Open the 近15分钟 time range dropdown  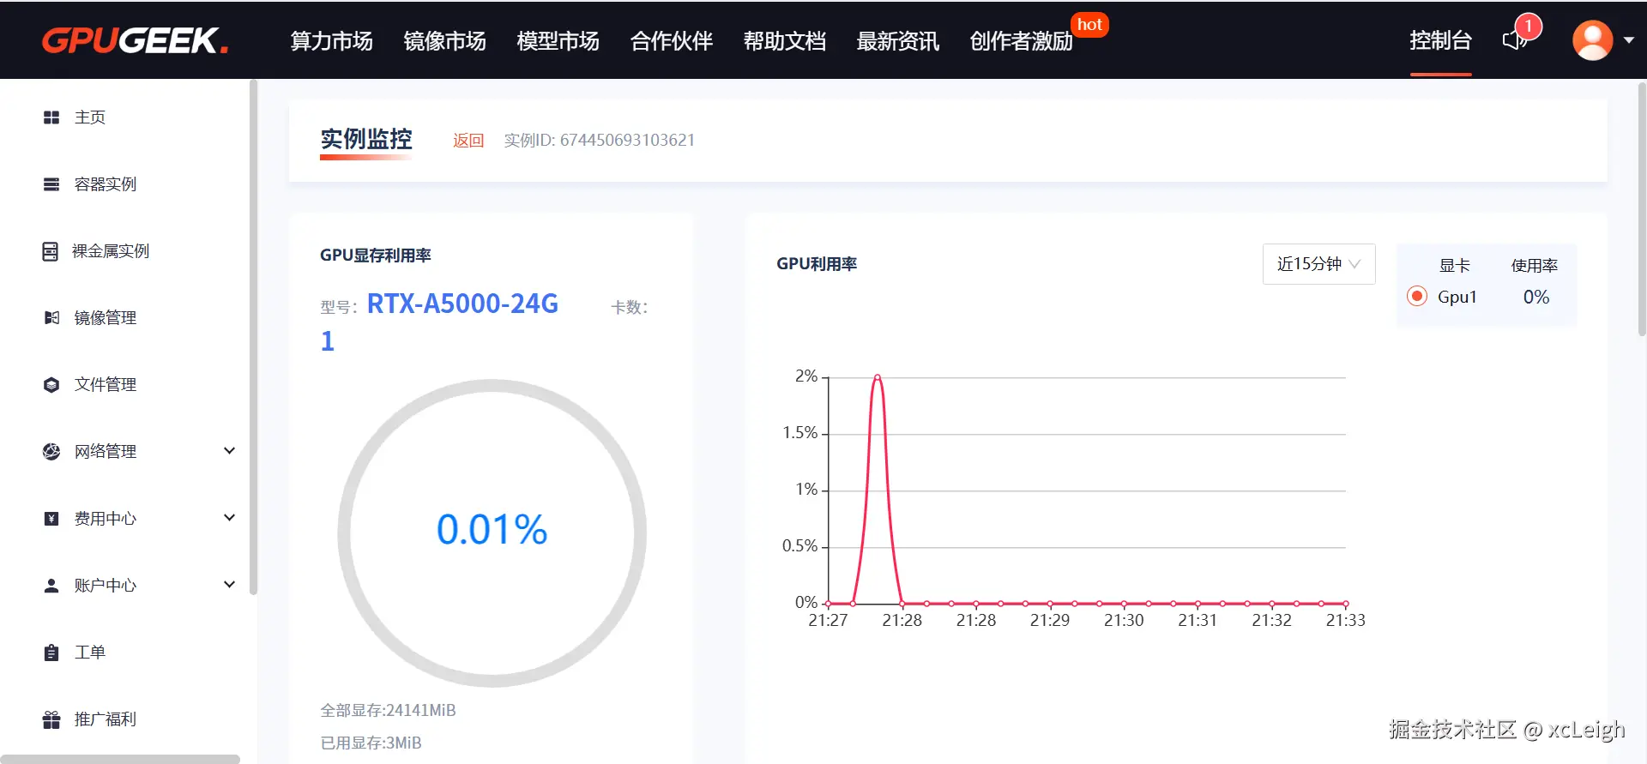point(1318,264)
